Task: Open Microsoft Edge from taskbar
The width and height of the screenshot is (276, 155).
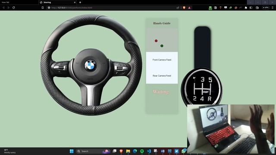Action: coord(135,151)
